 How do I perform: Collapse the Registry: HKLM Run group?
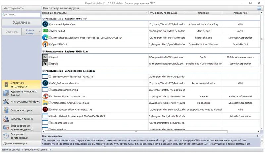43,51
